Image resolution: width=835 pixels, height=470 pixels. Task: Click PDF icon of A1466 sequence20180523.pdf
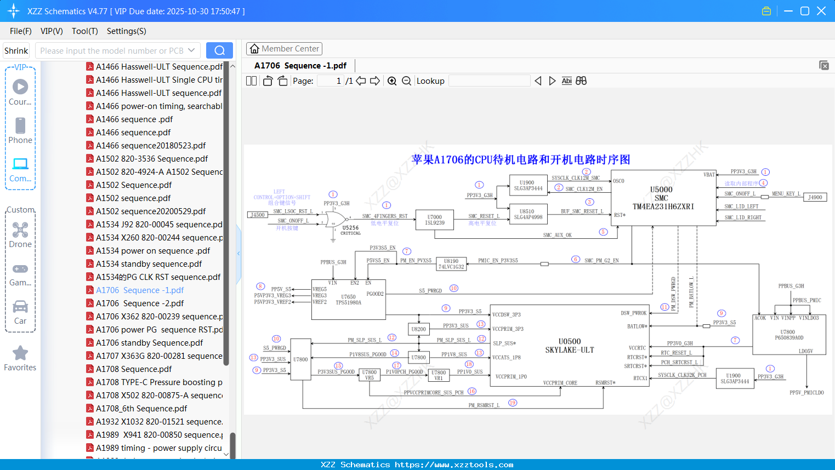(90, 146)
